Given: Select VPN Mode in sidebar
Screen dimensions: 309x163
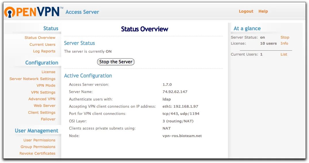Looking at the screenshot, I should [46, 86].
